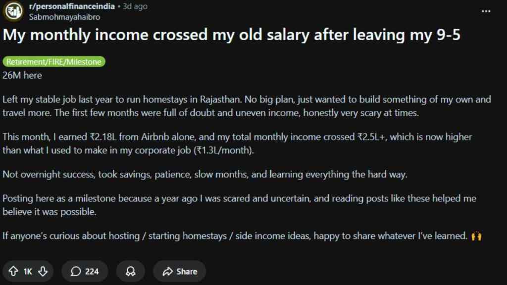Screen dimensions: 507x285
Task: Open the three-dot post options menu
Action: pyautogui.click(x=486, y=10)
